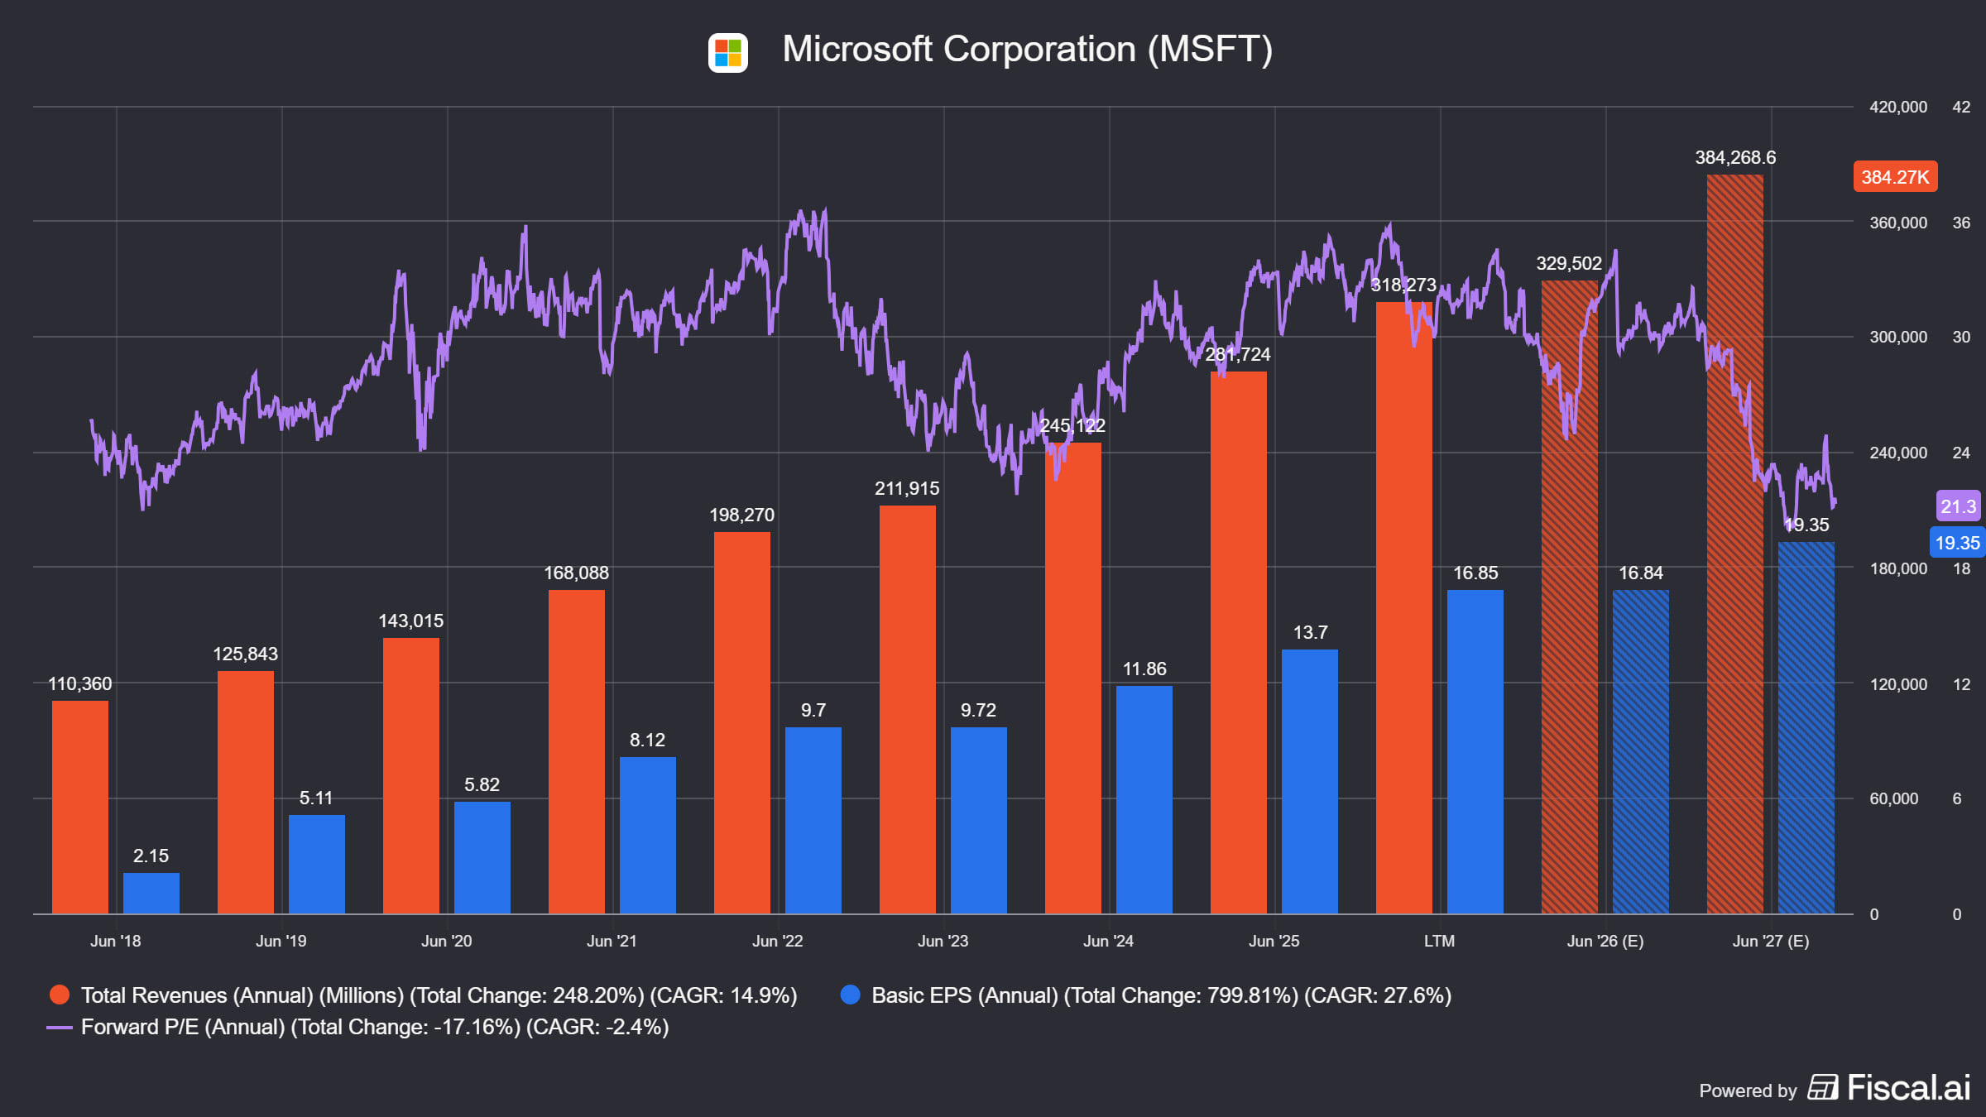Screen dimensions: 1986x1117
Task: Click the LTM axis label
Action: 1440,941
